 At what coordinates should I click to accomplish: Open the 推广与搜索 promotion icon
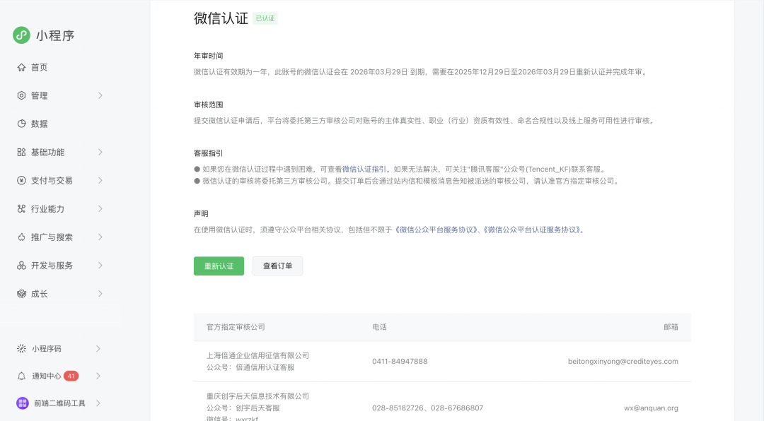(21, 237)
